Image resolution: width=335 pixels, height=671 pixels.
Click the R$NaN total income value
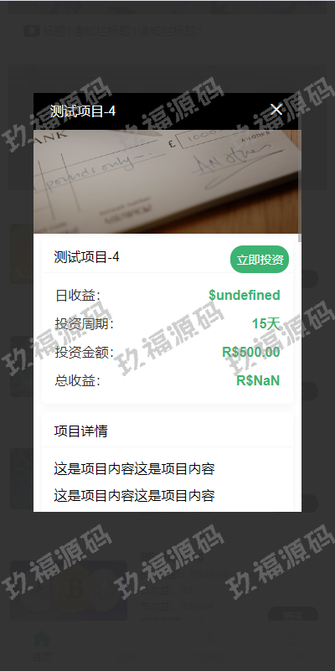click(x=258, y=380)
